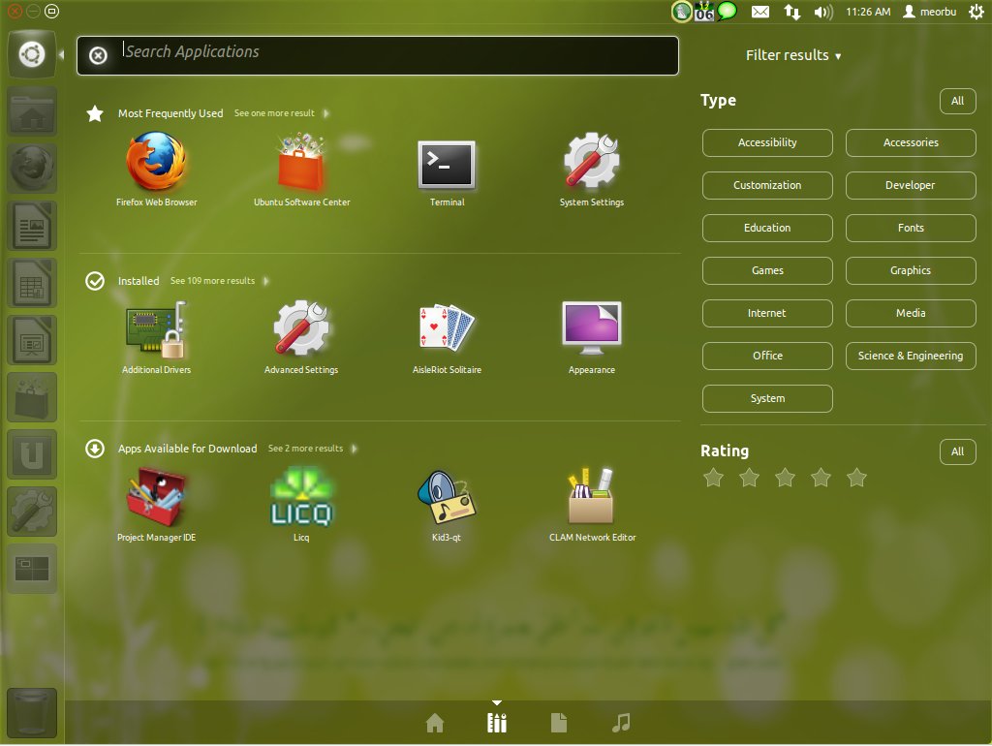Open the Appearance settings app
Screen dimensions: 992x746
[x=592, y=328]
